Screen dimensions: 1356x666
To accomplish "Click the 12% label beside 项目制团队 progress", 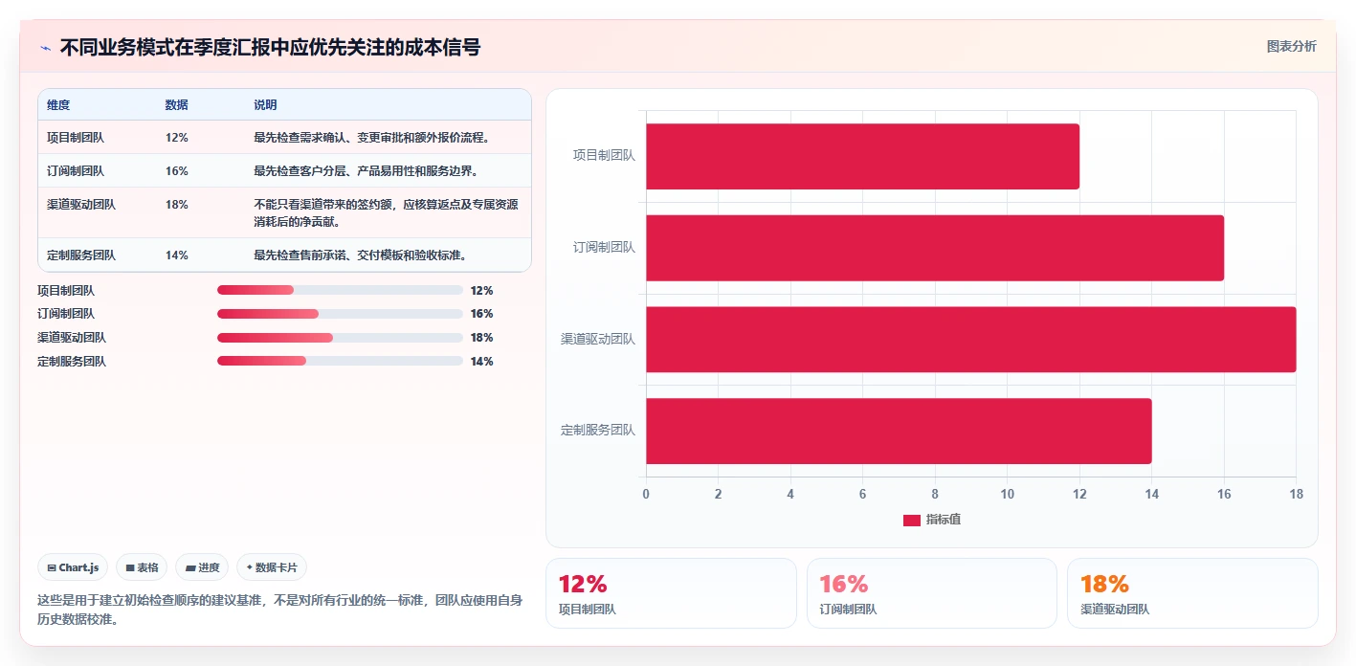I will click(481, 290).
